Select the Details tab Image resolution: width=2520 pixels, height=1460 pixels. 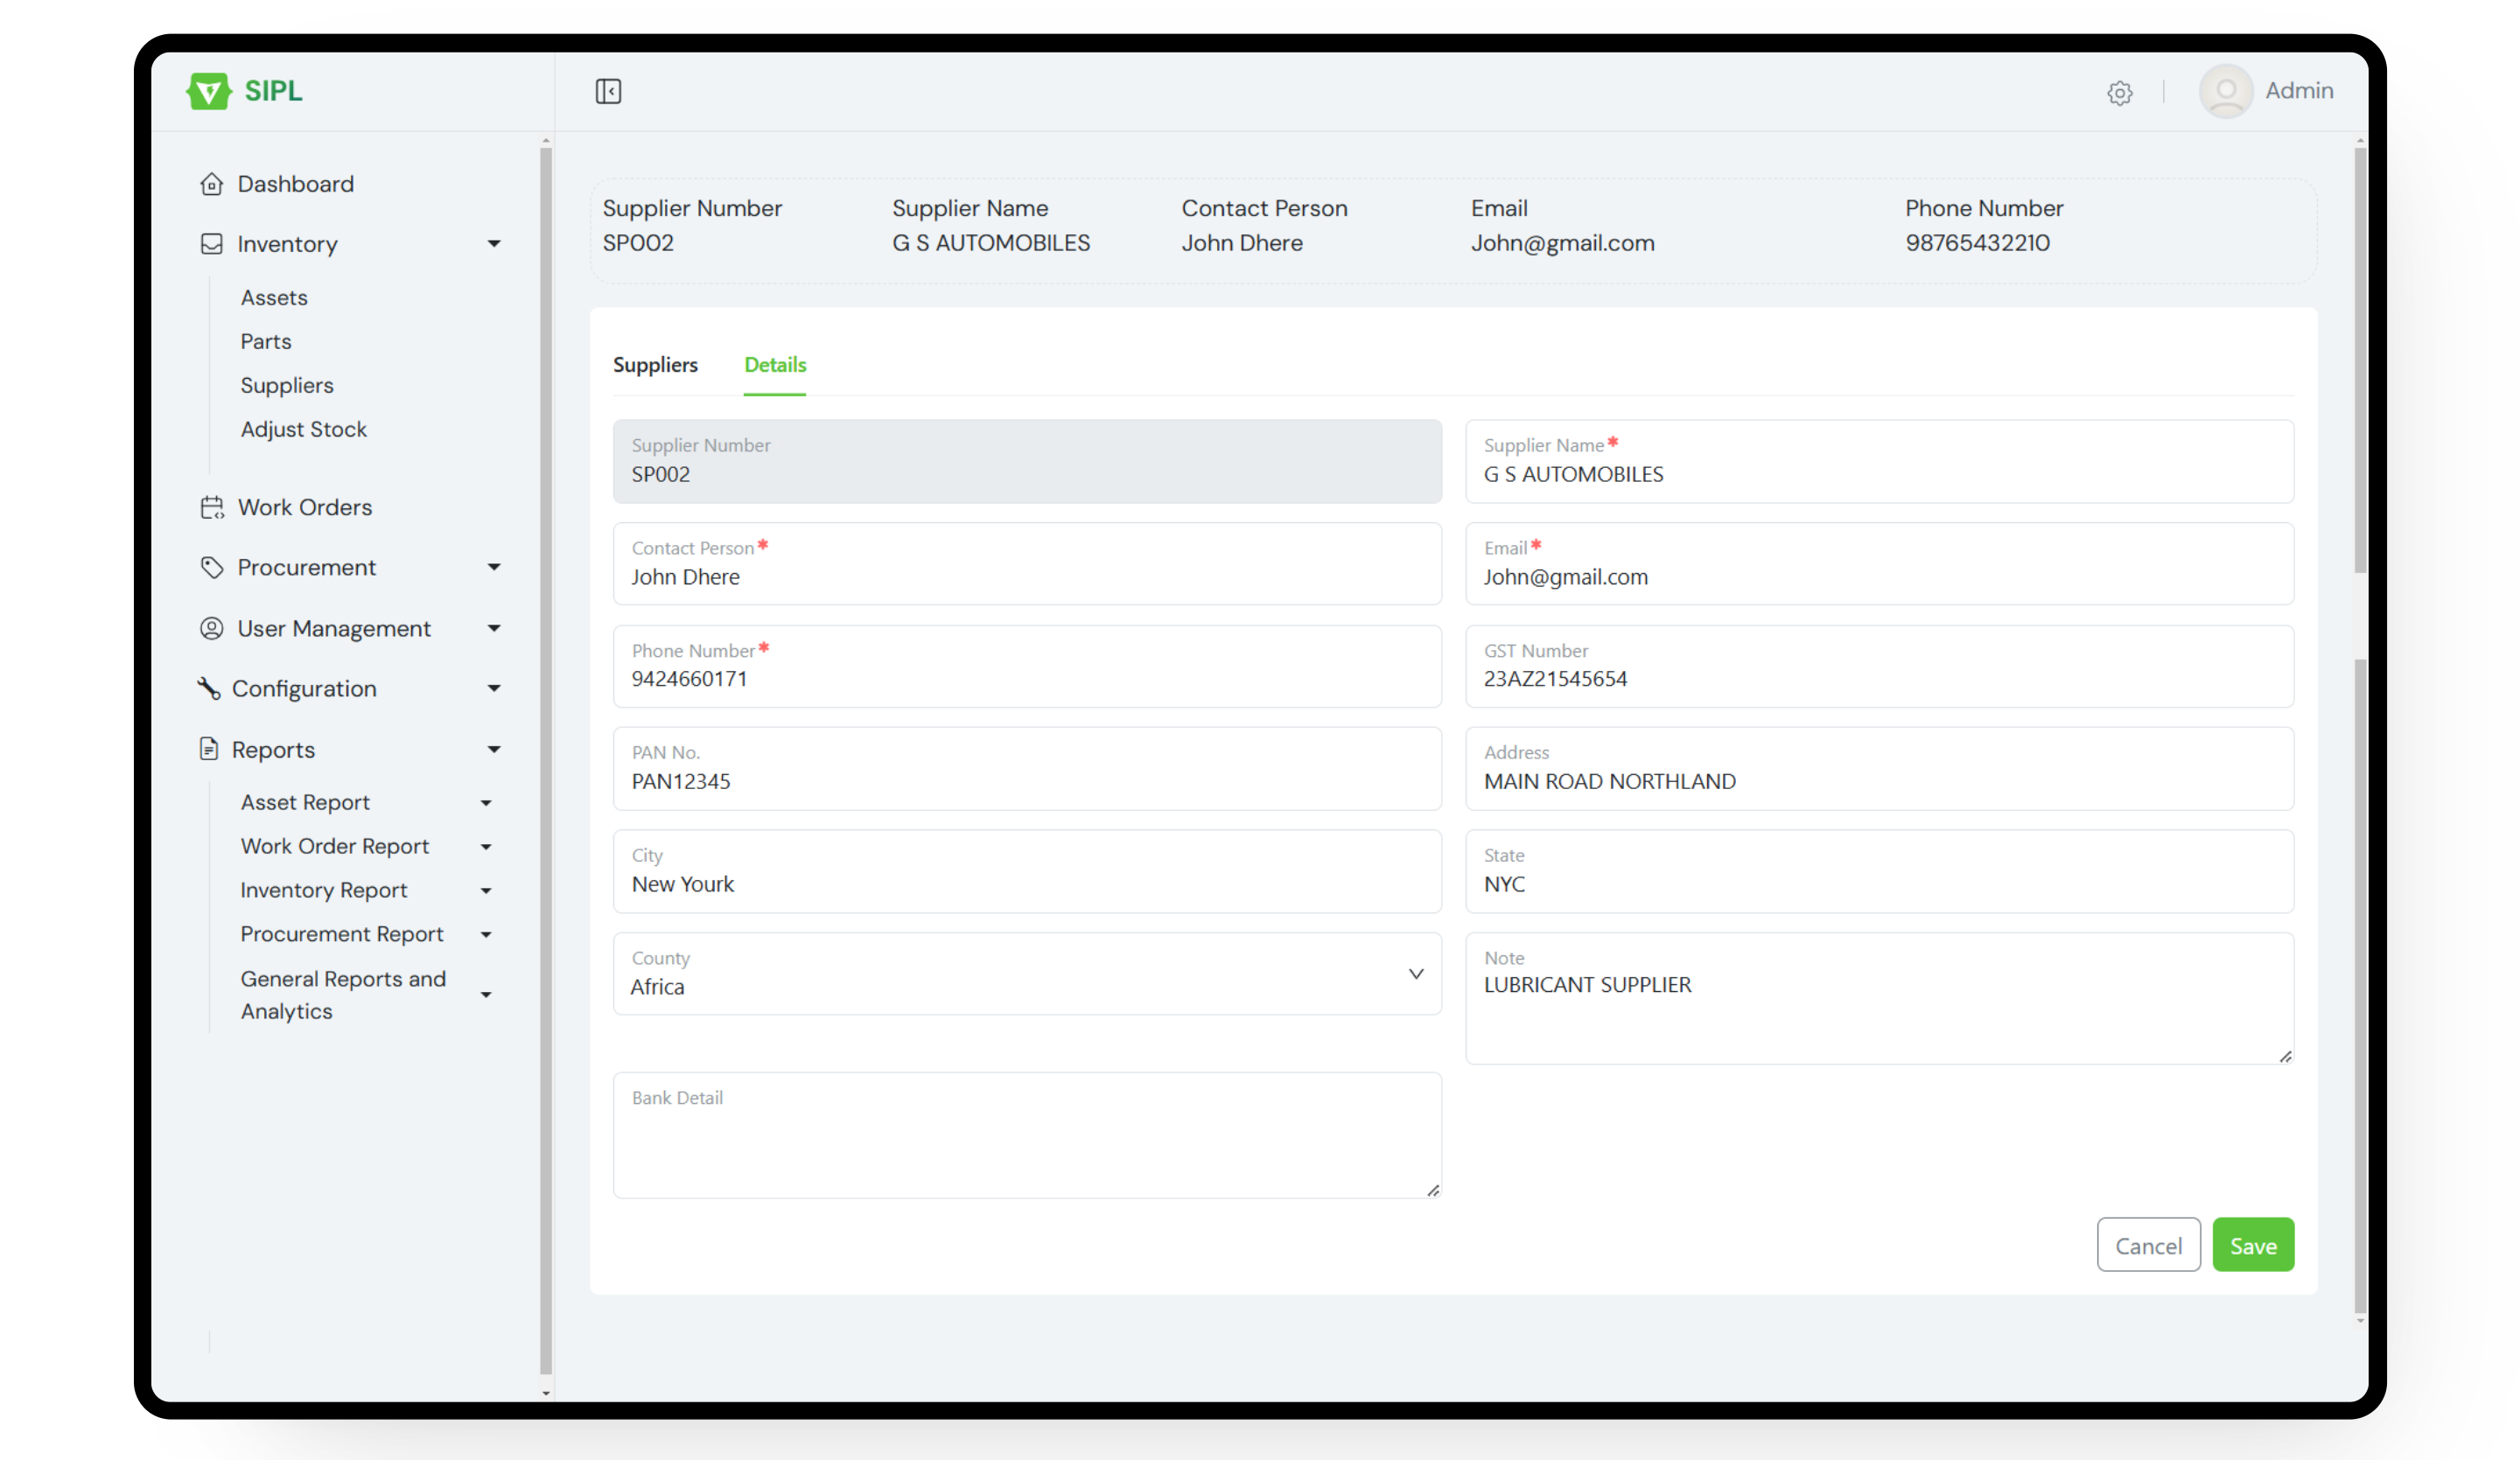pyautogui.click(x=774, y=365)
